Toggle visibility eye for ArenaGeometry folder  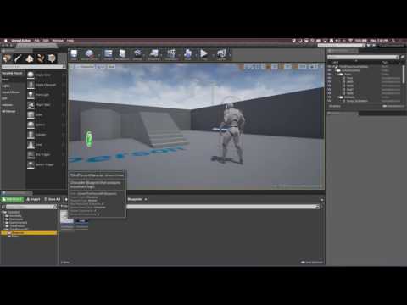pos(330,70)
